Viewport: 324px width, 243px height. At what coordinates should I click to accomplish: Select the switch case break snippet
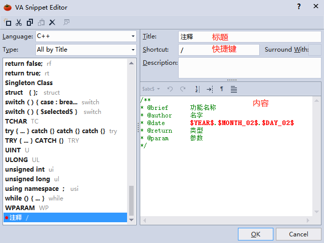tap(65, 102)
